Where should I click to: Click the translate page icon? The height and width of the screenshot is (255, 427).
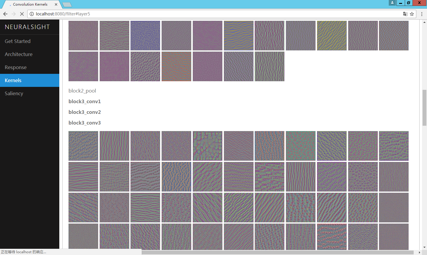point(405,14)
